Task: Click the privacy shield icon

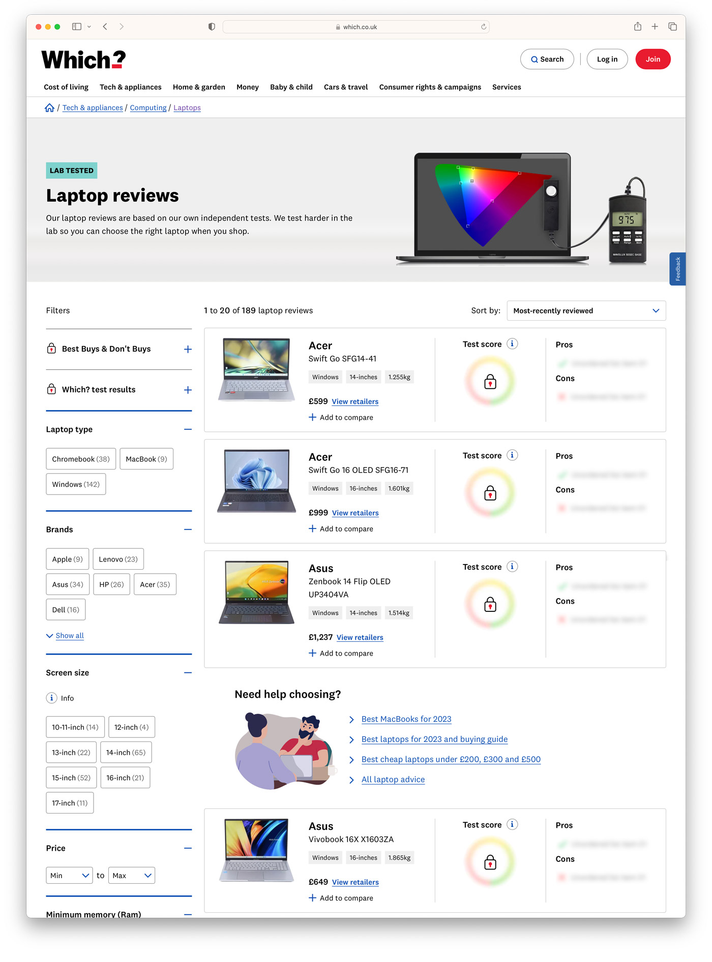Action: 212,26
